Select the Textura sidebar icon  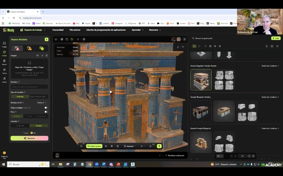pyautogui.click(x=4, y=70)
